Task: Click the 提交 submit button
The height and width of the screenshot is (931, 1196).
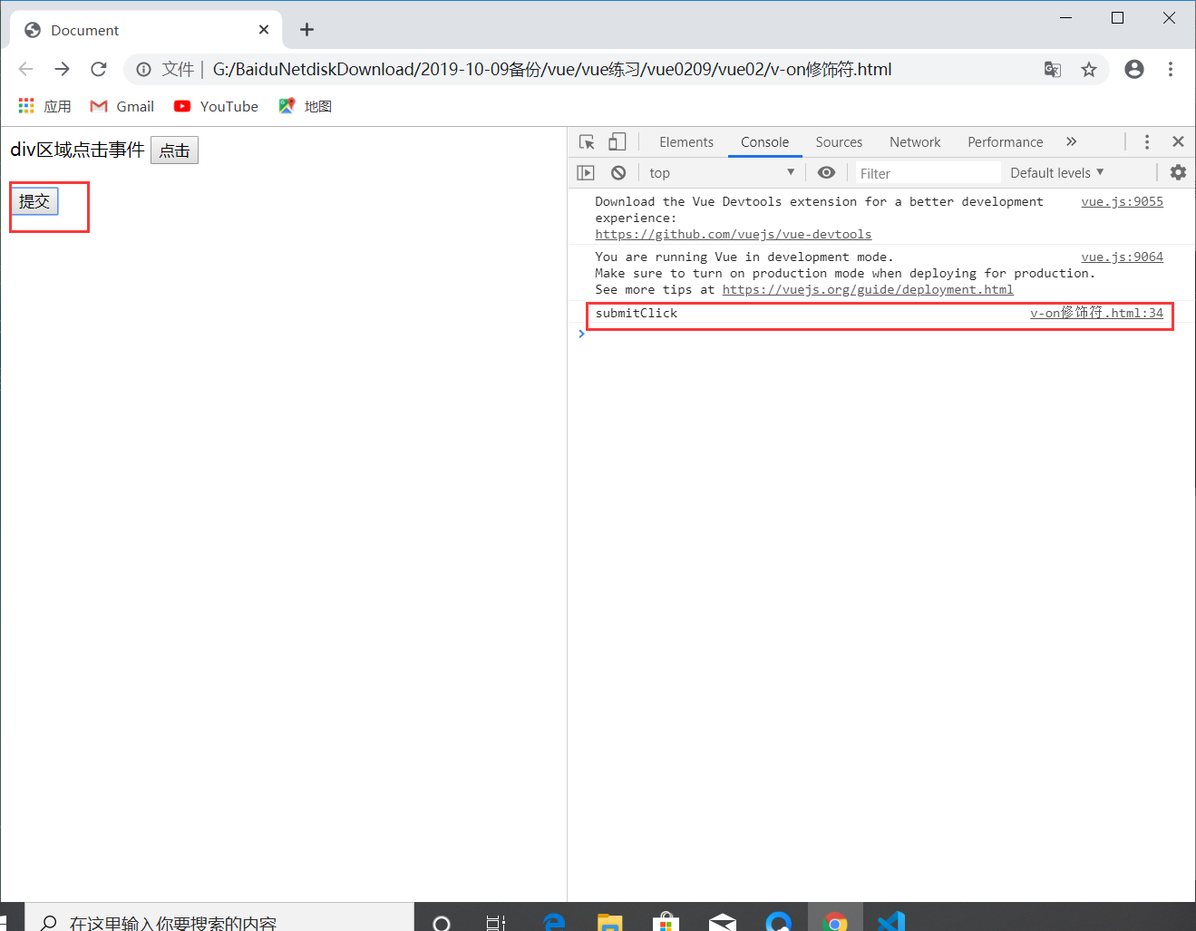Action: [34, 201]
